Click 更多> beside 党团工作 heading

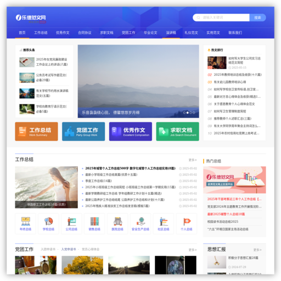(193, 250)
